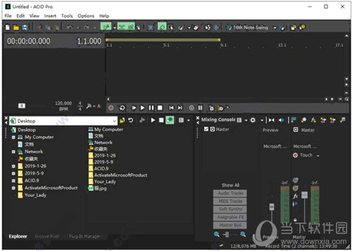Viewport: 353px width, 251px height.
Task: Switch to the Groove Pool tab
Action: coord(47,236)
